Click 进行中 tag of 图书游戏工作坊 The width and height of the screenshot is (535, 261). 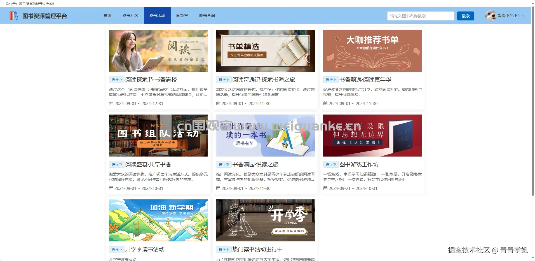click(x=331, y=165)
